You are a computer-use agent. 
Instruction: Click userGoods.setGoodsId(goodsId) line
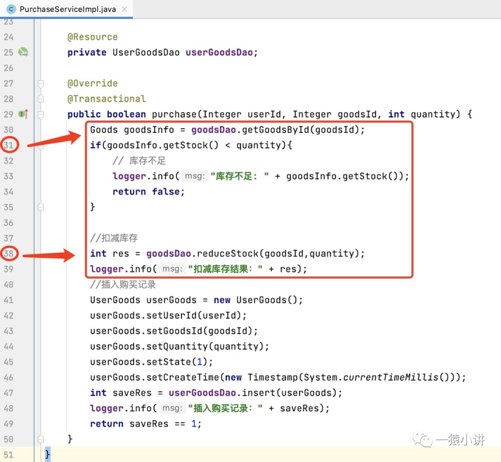pyautogui.click(x=174, y=331)
